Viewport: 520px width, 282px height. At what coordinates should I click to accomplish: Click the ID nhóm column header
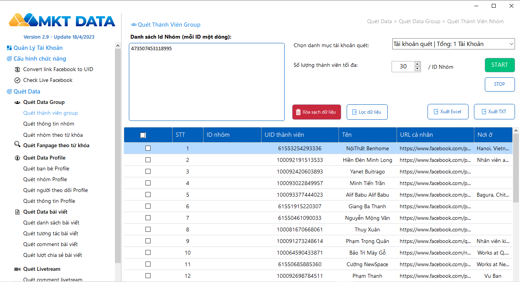click(232, 135)
